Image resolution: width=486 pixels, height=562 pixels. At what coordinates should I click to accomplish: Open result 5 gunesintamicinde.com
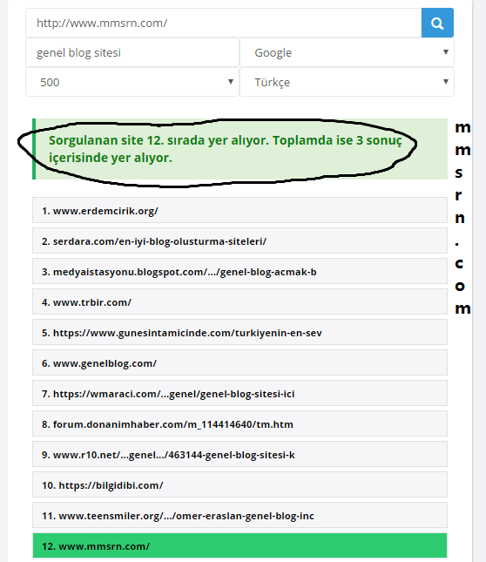[x=240, y=332]
